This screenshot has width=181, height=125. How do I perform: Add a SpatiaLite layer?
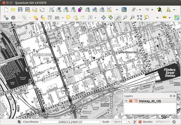click(x=73, y=10)
